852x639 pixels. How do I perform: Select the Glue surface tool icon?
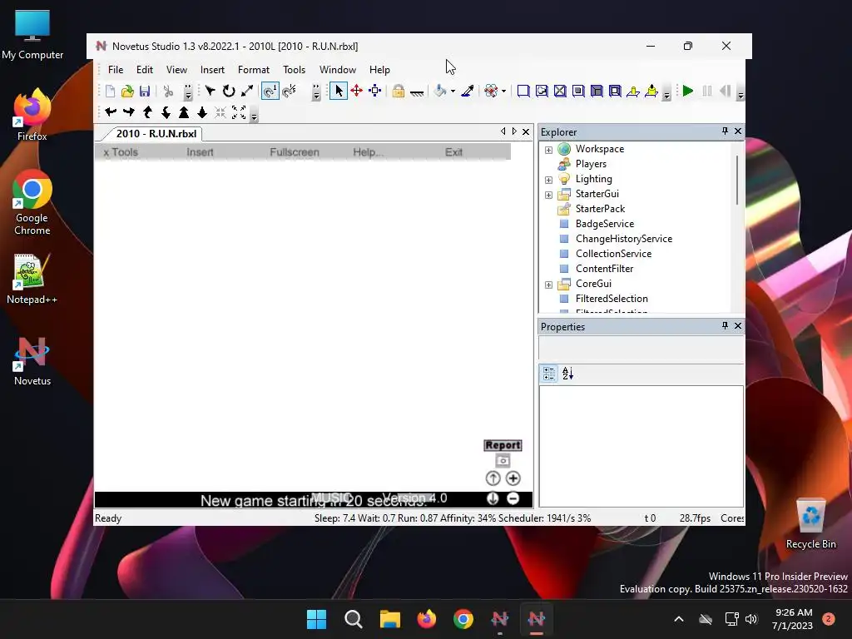(x=542, y=92)
